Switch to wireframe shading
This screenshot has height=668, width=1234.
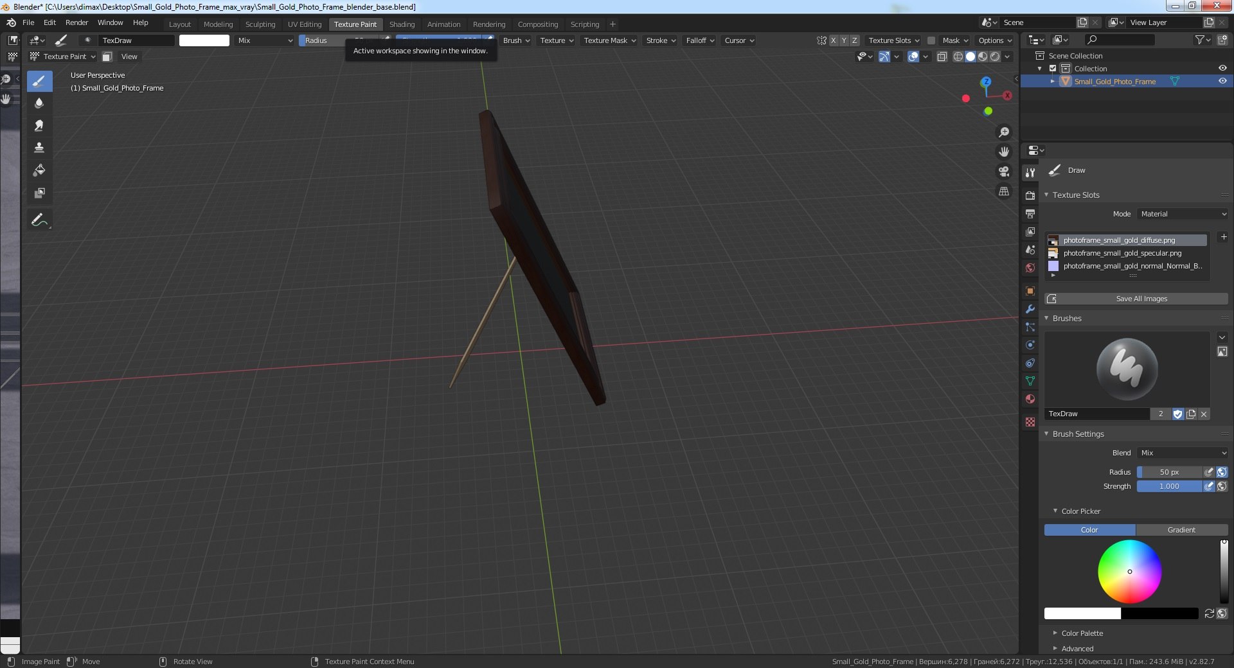coord(958,57)
